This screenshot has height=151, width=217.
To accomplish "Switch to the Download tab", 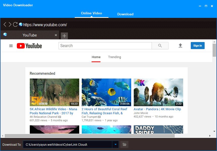I will point(125,14).
